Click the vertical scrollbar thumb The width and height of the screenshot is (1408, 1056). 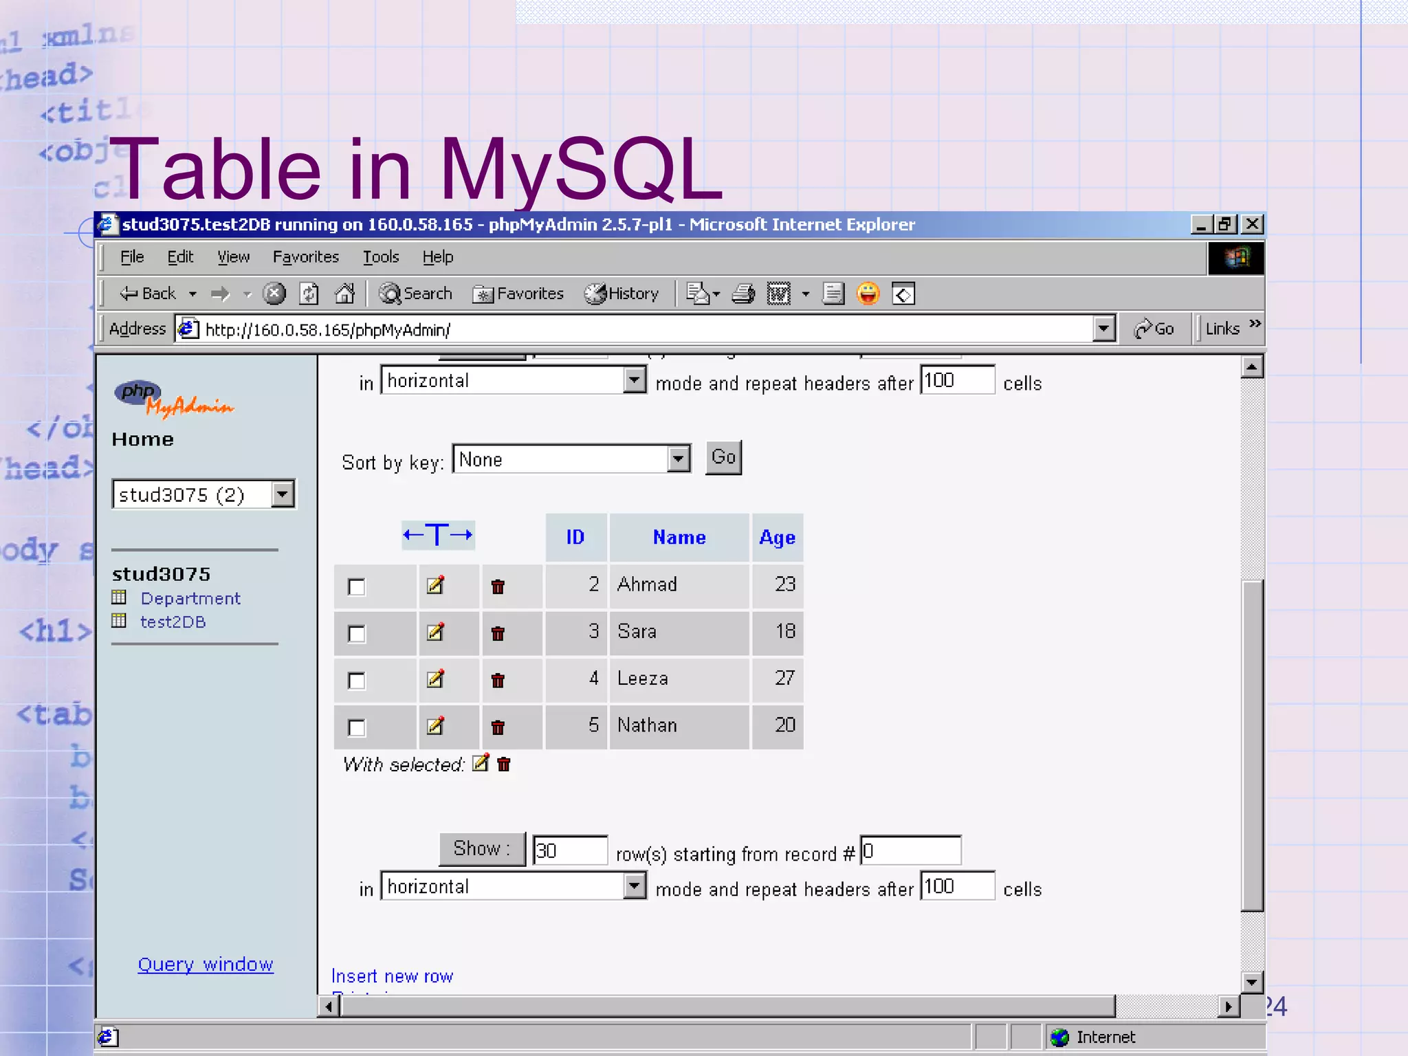pyautogui.click(x=1253, y=745)
